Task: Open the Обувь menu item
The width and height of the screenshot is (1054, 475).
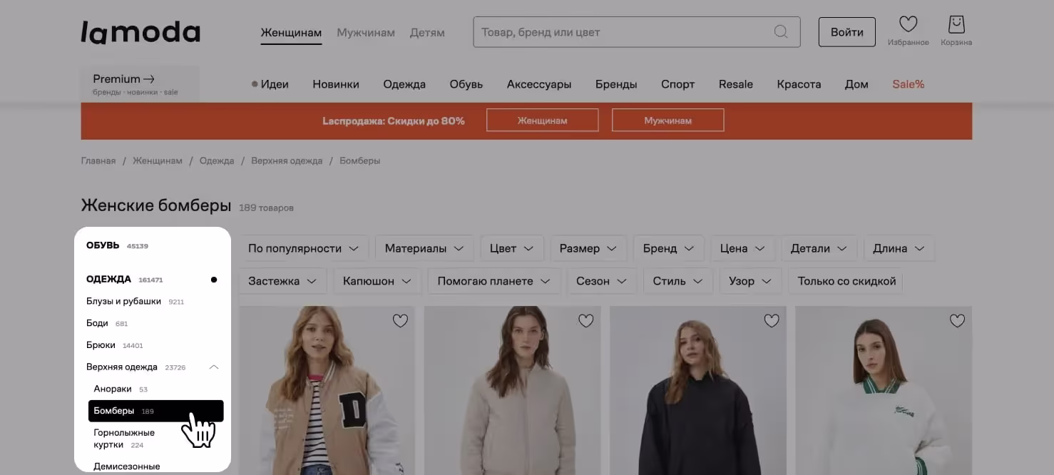Action: click(466, 84)
